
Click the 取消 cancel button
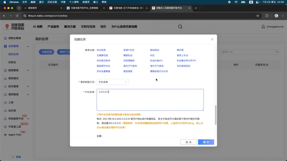(188, 142)
